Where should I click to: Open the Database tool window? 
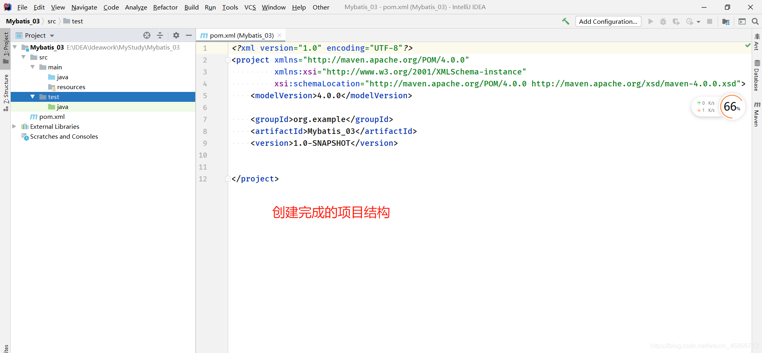pyautogui.click(x=757, y=75)
